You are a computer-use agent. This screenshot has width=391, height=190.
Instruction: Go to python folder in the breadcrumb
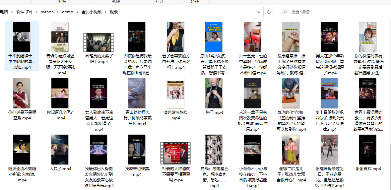tap(47, 12)
